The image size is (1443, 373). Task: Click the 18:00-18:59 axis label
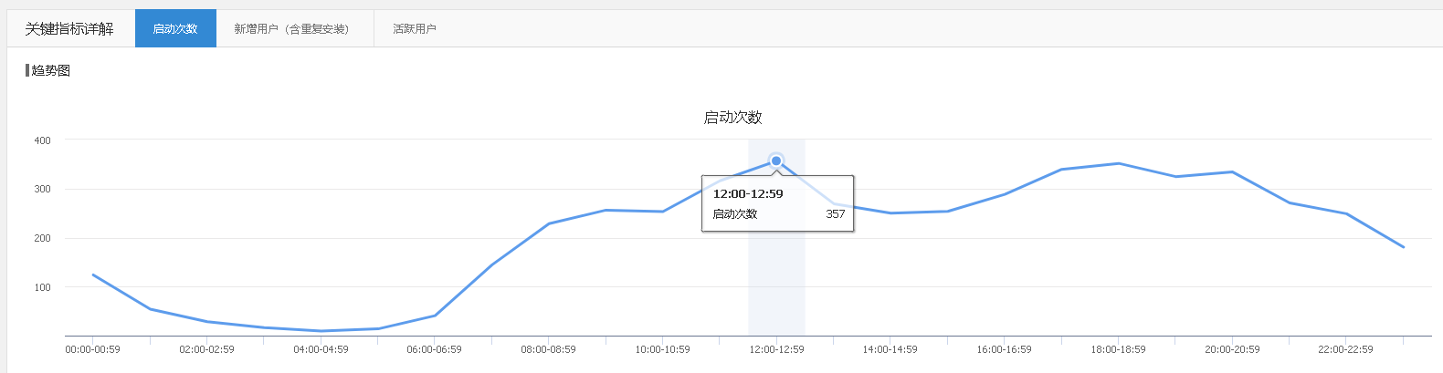click(1118, 349)
